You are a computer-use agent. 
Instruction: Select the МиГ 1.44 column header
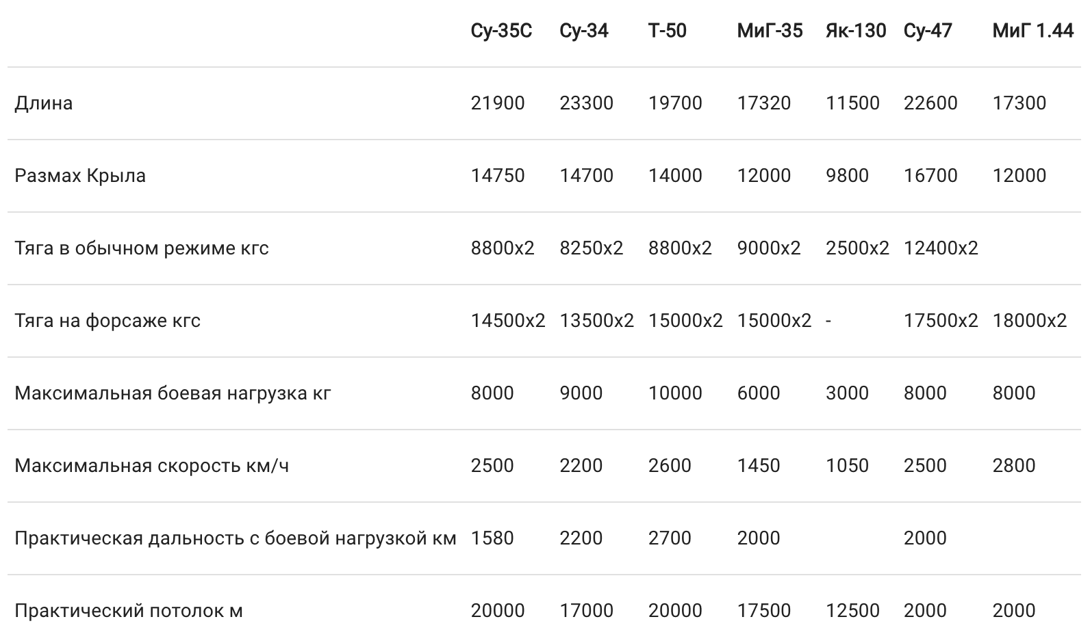(1032, 31)
